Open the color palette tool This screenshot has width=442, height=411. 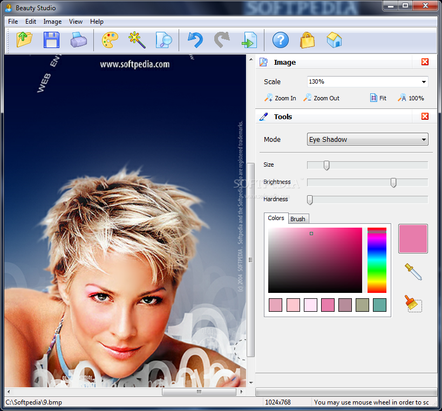coord(110,40)
